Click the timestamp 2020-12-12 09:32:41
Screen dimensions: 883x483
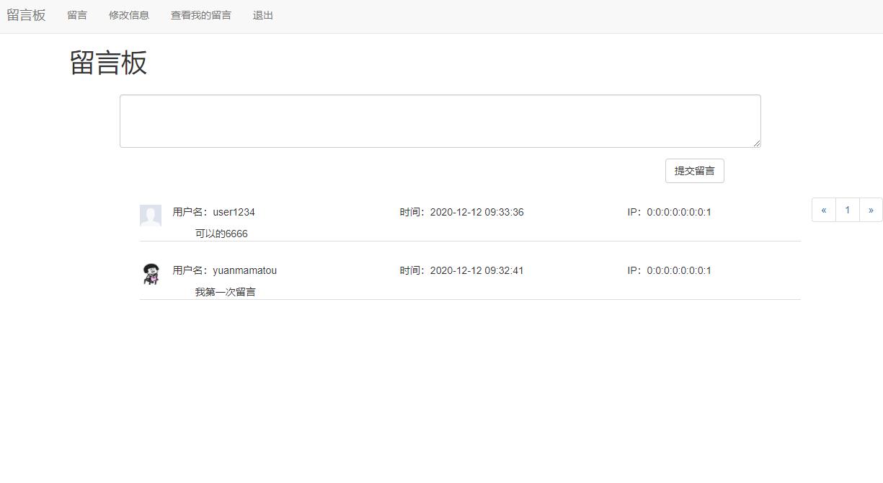(476, 270)
